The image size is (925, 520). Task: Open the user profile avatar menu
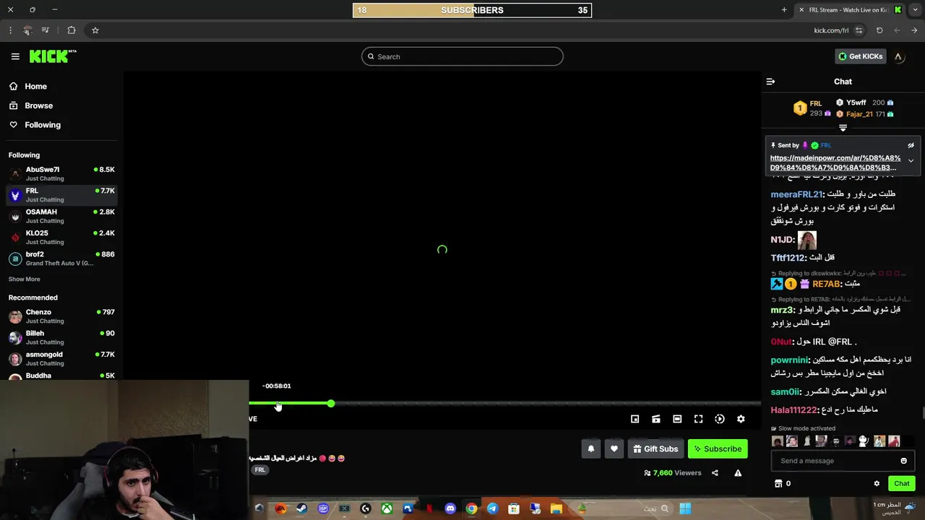click(898, 56)
